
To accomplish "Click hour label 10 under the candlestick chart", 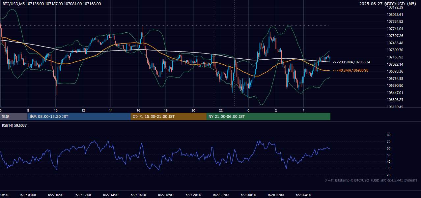I will click(56, 111).
